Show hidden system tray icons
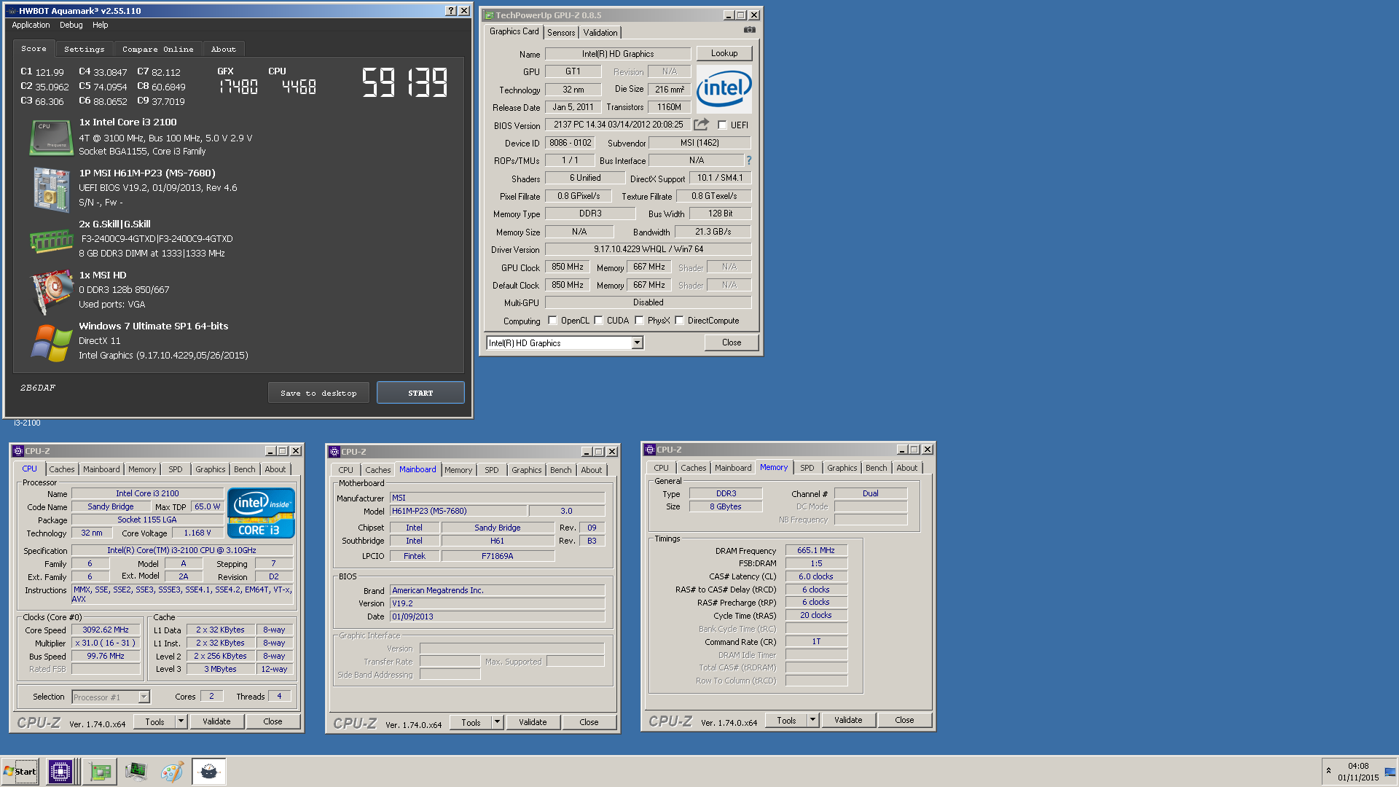Image resolution: width=1399 pixels, height=787 pixels. click(1328, 771)
